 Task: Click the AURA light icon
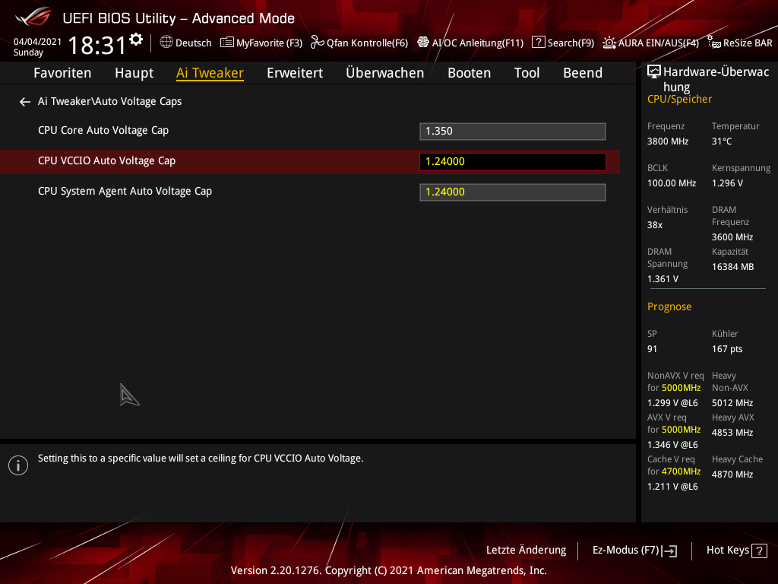609,43
